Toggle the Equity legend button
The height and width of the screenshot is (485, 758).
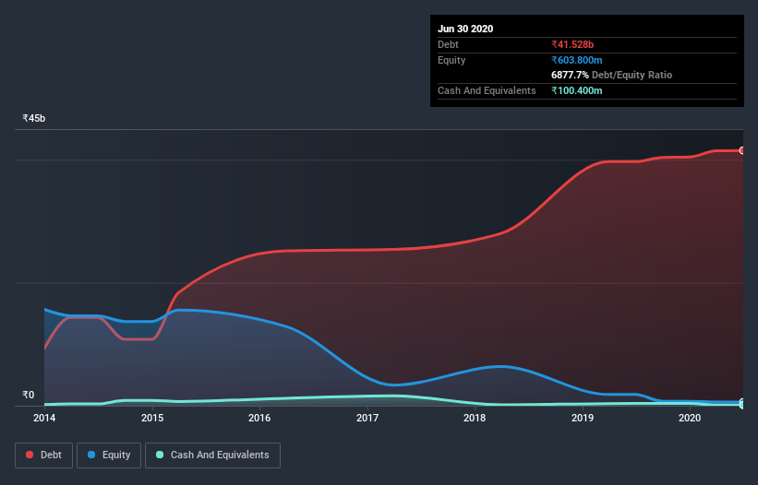point(109,455)
